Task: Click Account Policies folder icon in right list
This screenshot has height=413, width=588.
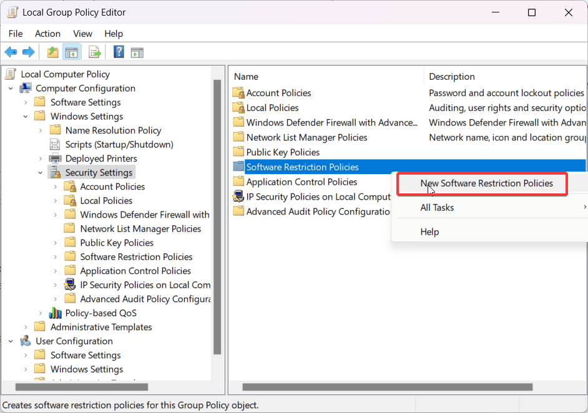Action: point(238,92)
